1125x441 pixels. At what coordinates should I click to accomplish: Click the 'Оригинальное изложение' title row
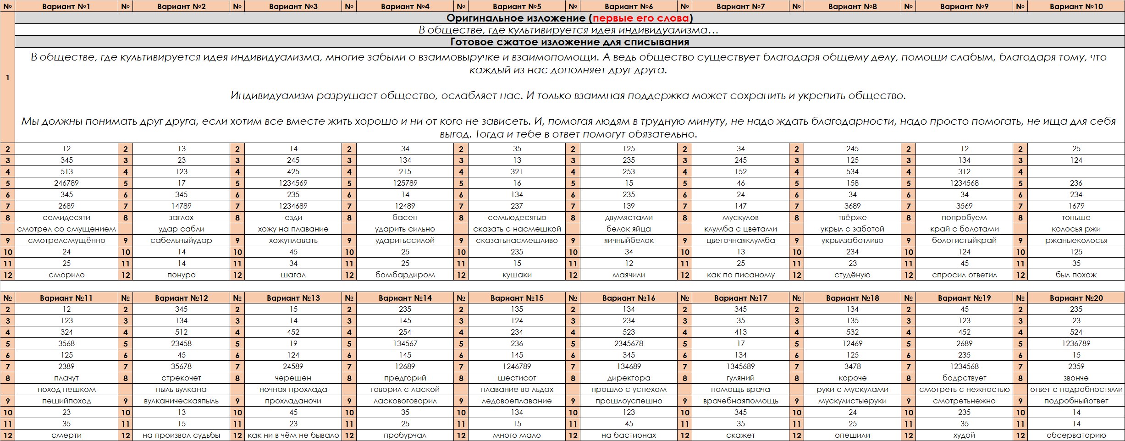point(570,18)
